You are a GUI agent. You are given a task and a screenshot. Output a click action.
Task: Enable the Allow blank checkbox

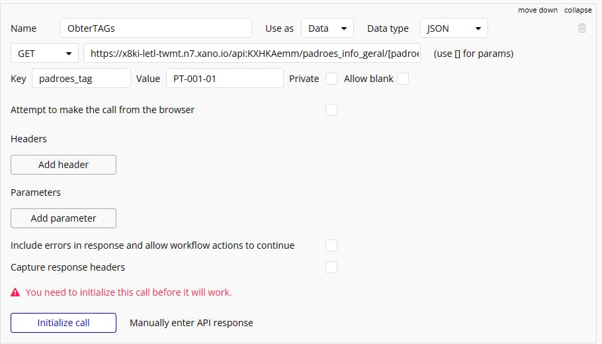pyautogui.click(x=403, y=79)
